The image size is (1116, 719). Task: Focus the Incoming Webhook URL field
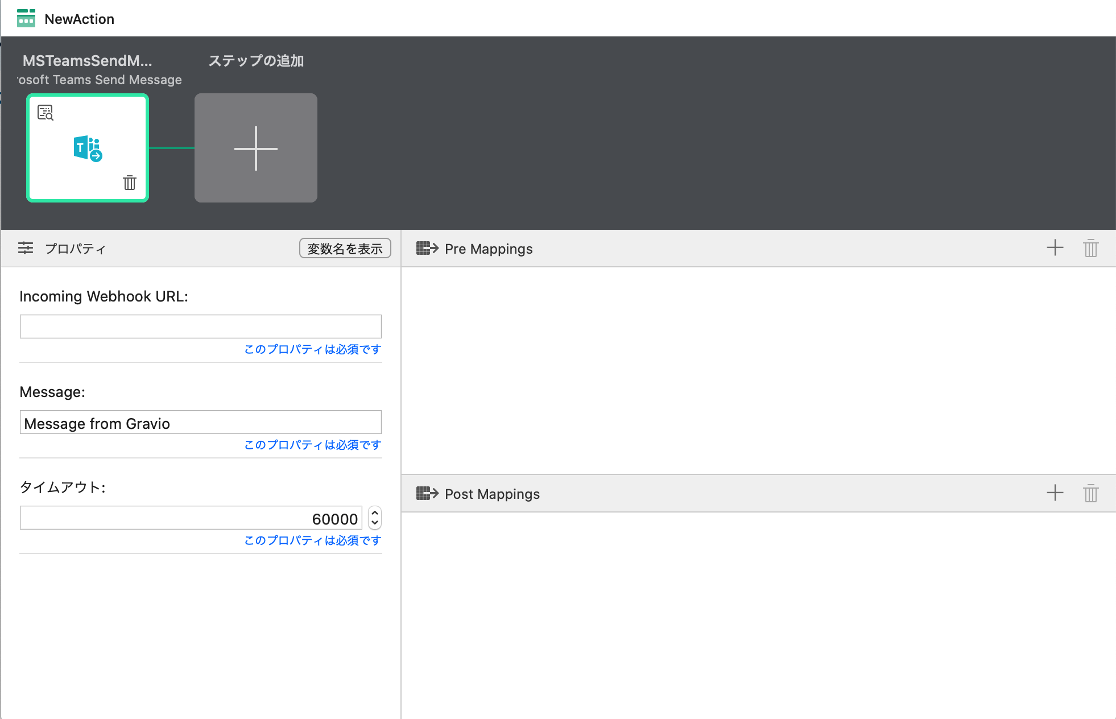coord(200,327)
